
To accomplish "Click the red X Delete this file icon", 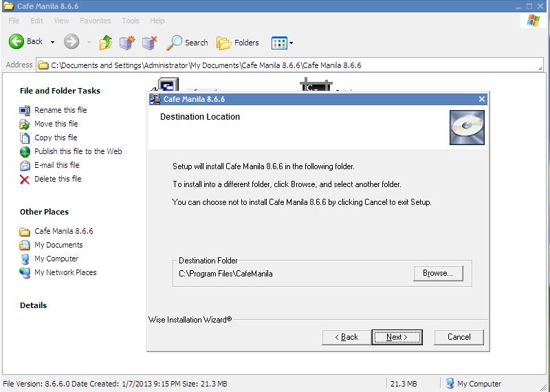I will (25, 179).
